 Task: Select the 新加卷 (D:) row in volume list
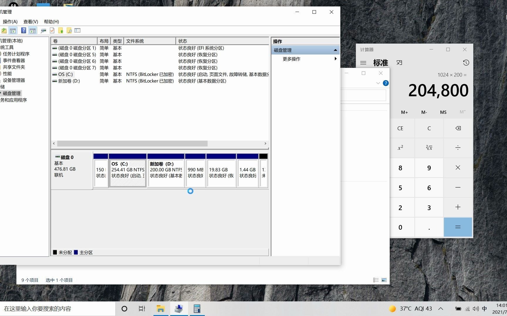(x=160, y=81)
